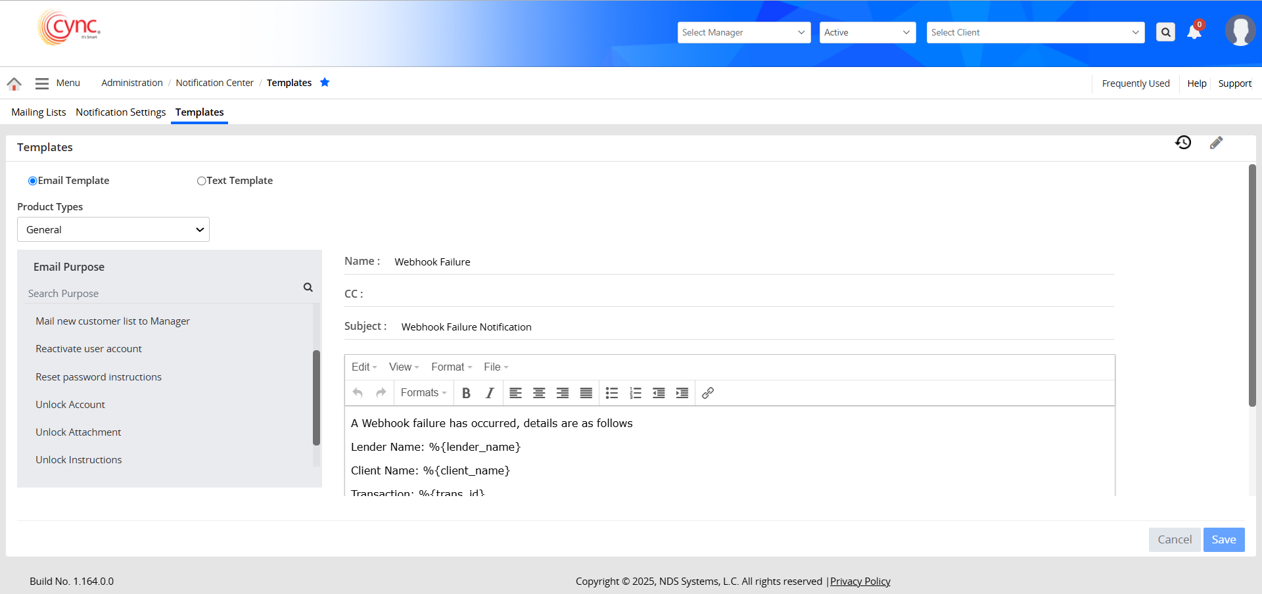Image resolution: width=1262 pixels, height=594 pixels.
Task: Click the Save button
Action: tap(1223, 539)
